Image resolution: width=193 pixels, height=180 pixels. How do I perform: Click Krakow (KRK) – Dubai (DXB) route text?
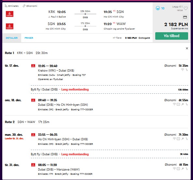pyautogui.click(x=56, y=71)
